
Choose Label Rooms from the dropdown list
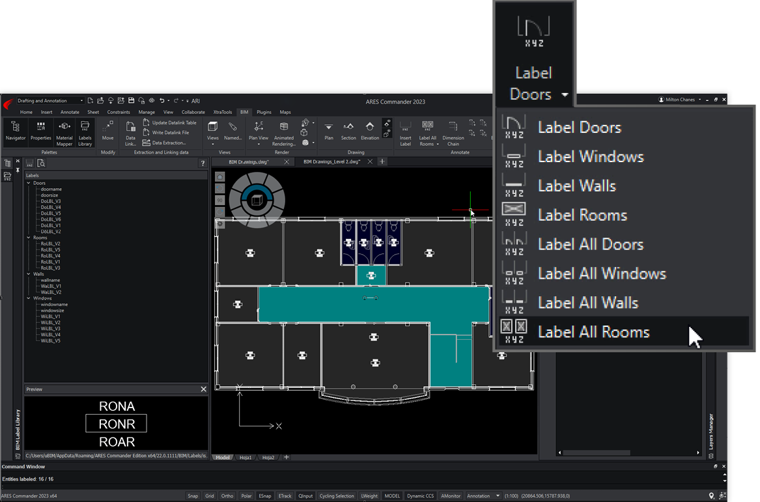(625, 215)
